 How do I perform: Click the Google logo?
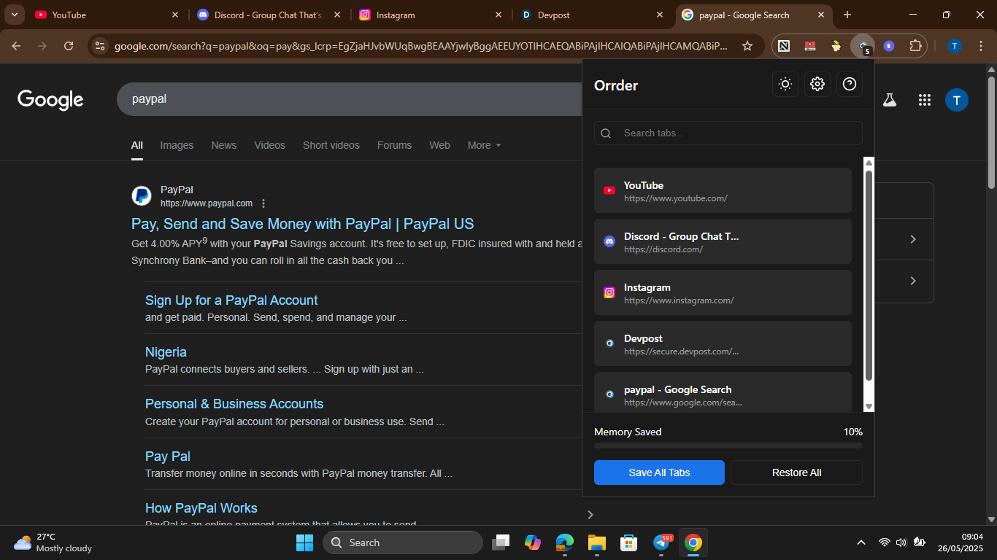pos(50,100)
